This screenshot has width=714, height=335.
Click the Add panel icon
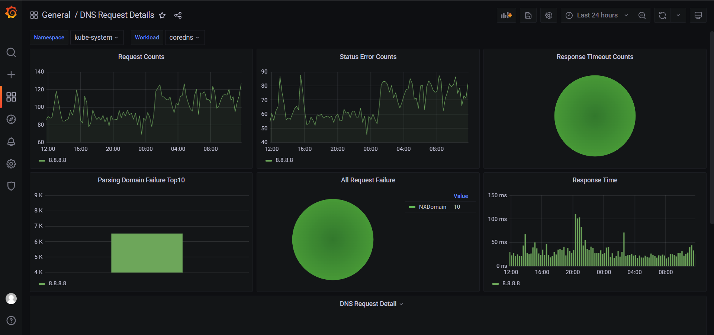[x=506, y=15]
